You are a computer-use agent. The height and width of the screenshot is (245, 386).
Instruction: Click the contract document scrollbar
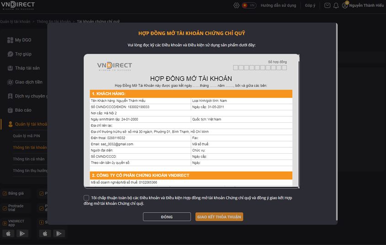click(299, 121)
